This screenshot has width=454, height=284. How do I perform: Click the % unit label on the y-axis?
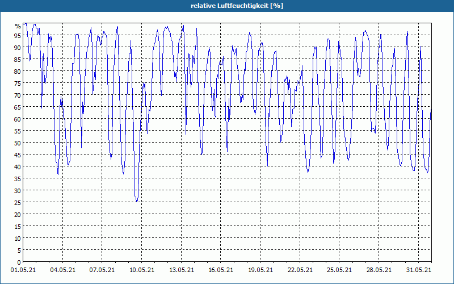coord(18,26)
